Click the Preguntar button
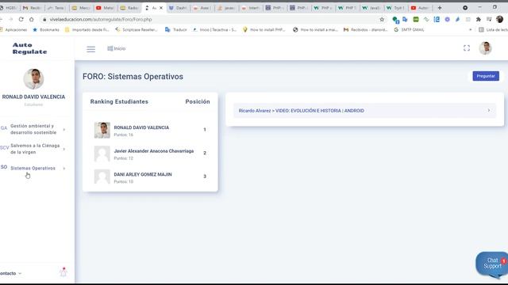 coord(486,76)
